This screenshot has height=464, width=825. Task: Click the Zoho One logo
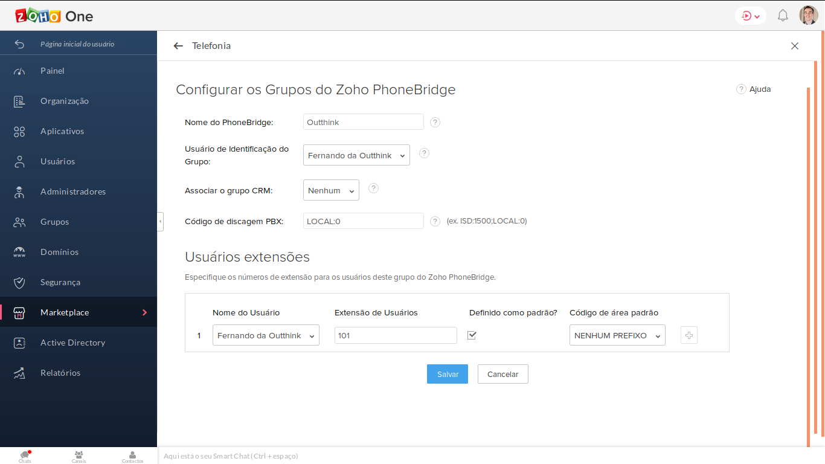click(x=54, y=16)
